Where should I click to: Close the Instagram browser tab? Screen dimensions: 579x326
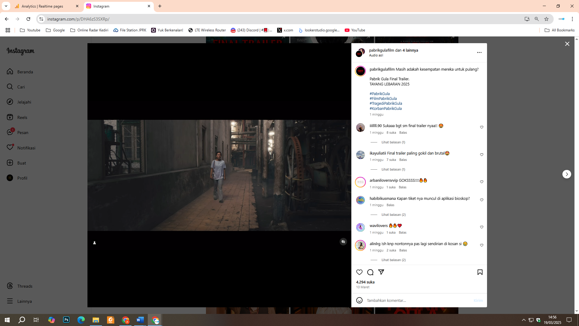click(x=149, y=6)
